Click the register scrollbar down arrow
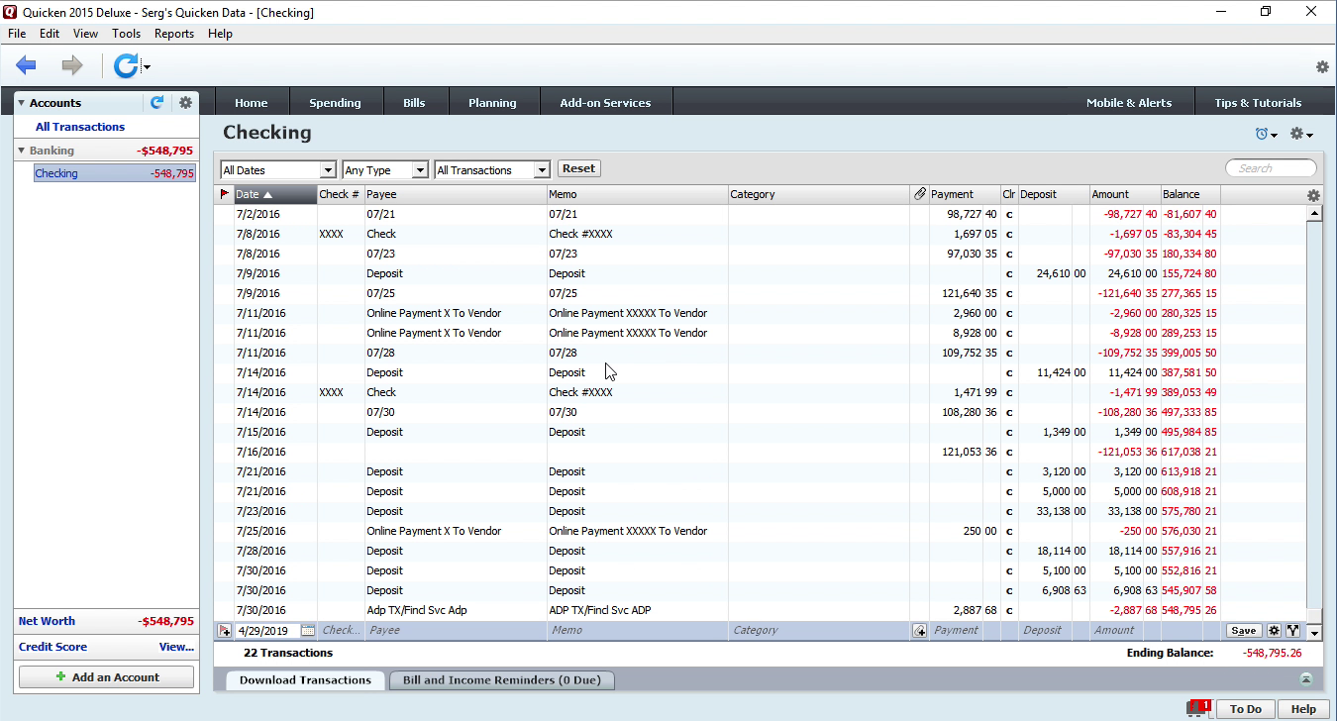1337x721 pixels. 1314,632
